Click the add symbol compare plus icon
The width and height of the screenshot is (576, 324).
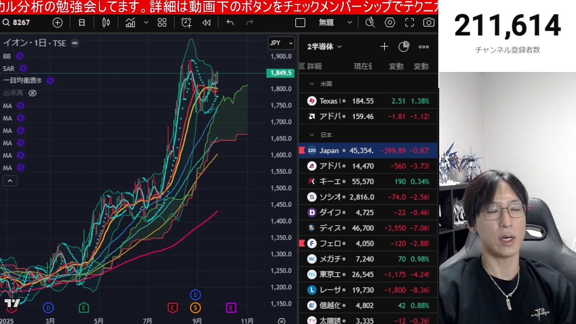pyautogui.click(x=58, y=22)
